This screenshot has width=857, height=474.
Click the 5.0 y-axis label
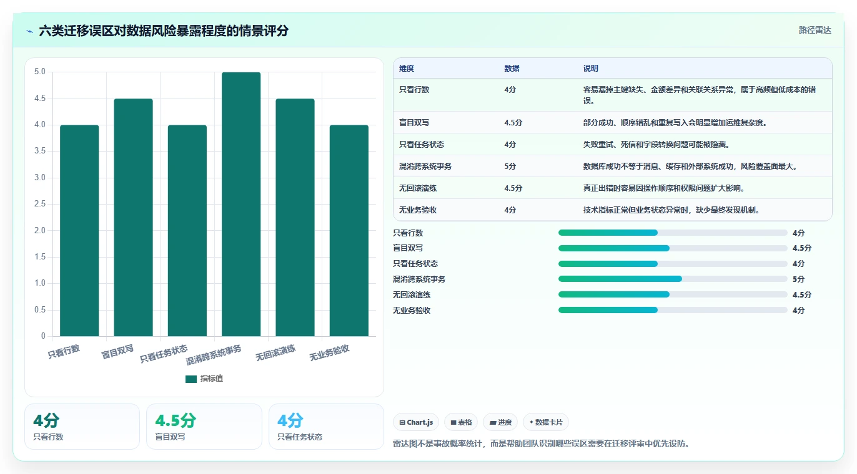point(39,72)
